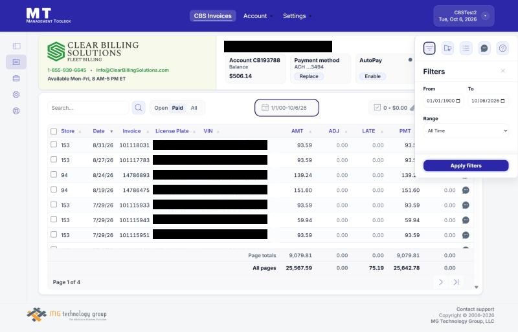Open the gear settings sidebar icon
This screenshot has height=332, width=518.
16,94
